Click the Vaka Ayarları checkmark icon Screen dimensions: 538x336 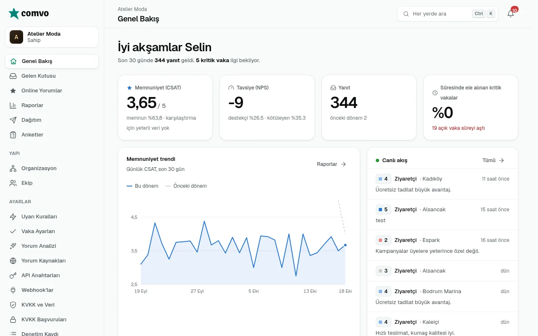pos(13,231)
